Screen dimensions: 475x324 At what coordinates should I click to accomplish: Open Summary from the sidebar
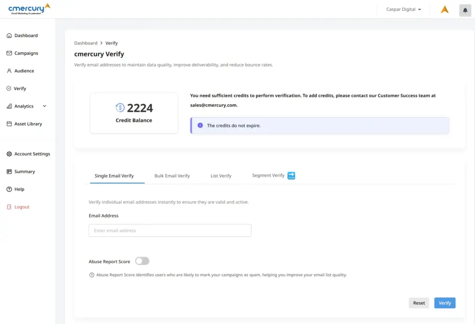[25, 172]
